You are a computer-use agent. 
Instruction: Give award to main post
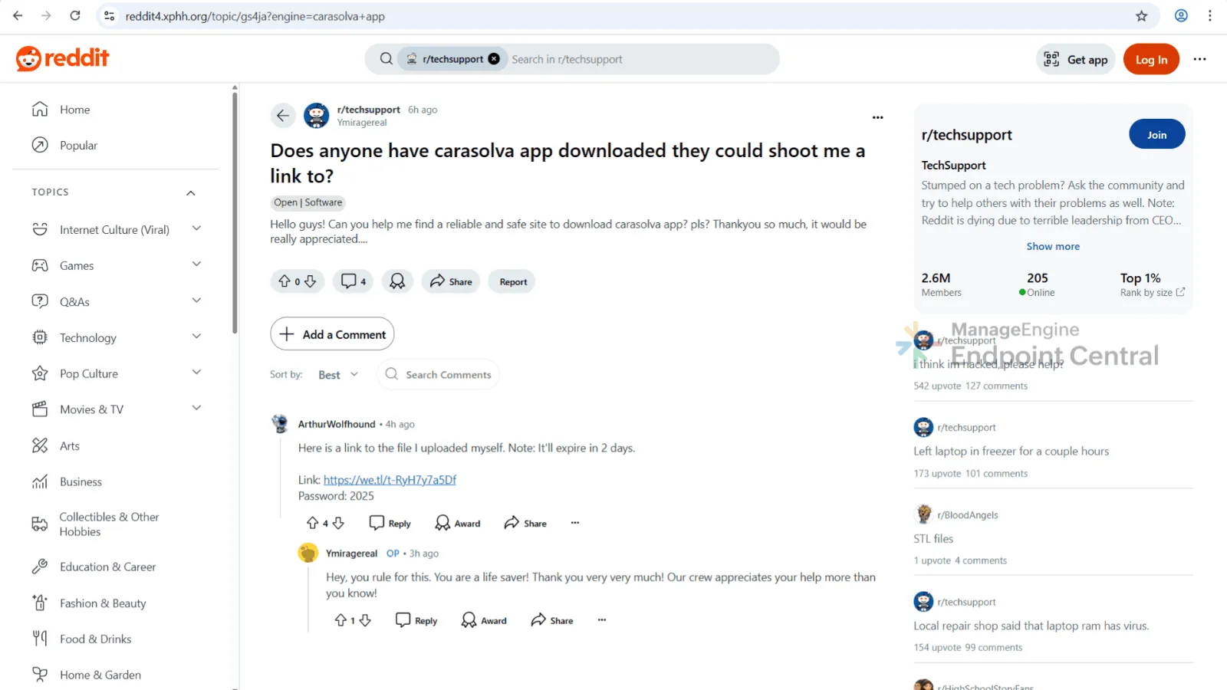click(x=397, y=281)
